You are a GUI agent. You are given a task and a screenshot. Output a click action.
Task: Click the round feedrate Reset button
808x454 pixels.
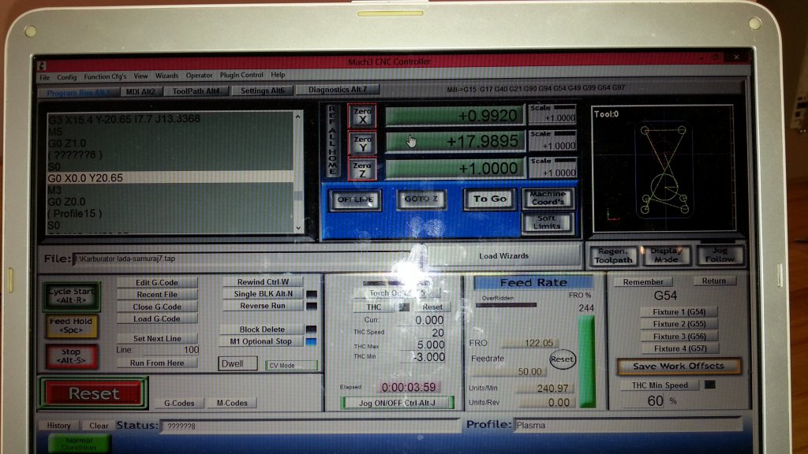pyautogui.click(x=562, y=359)
